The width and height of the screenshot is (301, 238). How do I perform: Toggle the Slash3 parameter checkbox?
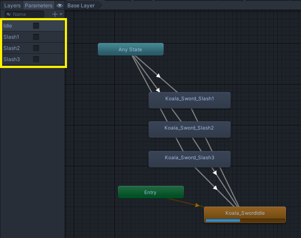(x=36, y=59)
